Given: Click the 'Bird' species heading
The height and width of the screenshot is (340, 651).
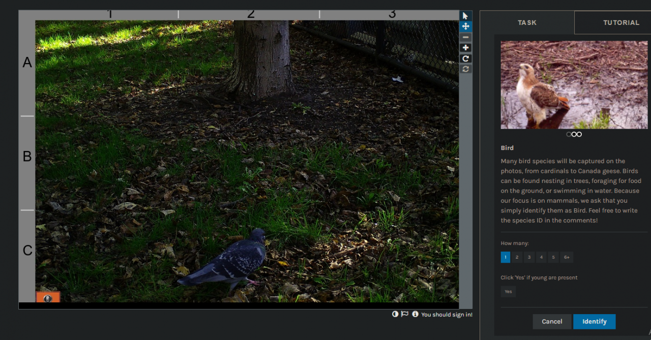Looking at the screenshot, I should (507, 148).
